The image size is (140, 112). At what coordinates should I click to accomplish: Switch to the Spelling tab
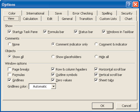click(x=107, y=13)
